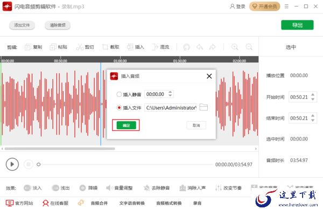Viewport: 323px width, 209px height.
Task: Click the green Export (导出) button
Action: [x=297, y=25]
